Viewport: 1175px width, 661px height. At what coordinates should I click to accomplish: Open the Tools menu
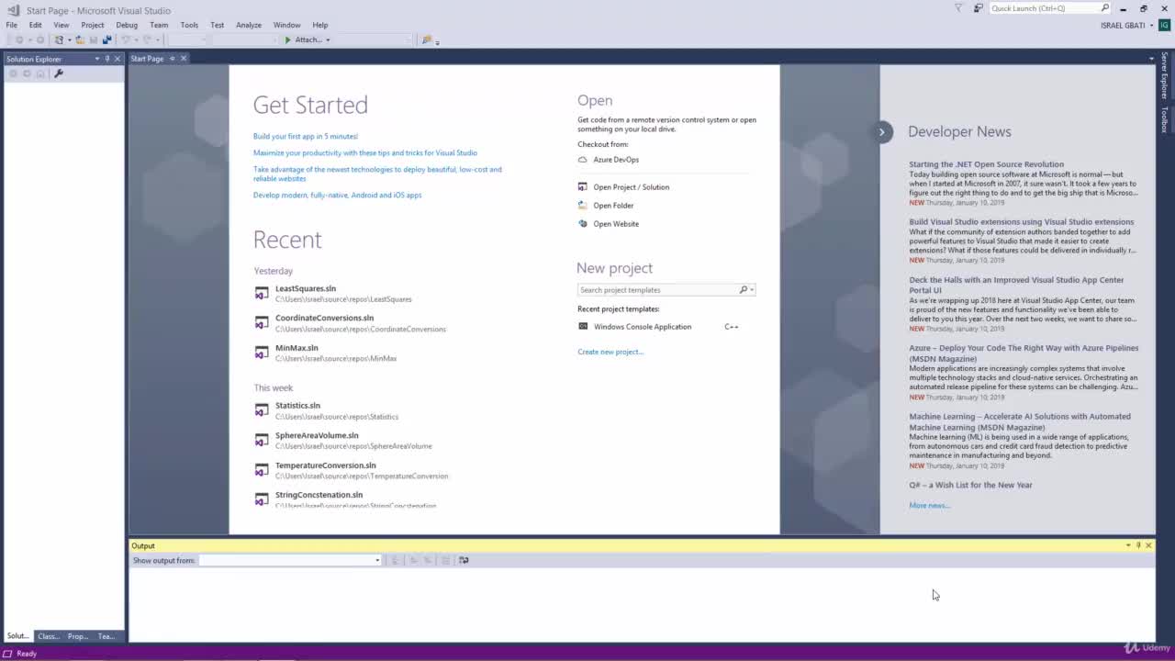189,25
